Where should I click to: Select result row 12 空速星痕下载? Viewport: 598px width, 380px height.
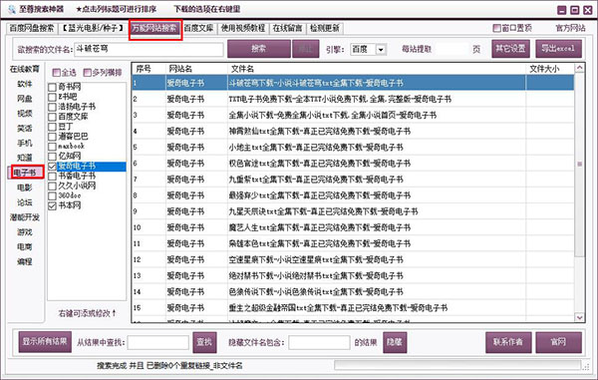(353, 260)
